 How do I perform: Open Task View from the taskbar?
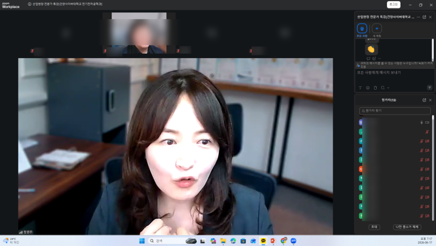[x=203, y=241]
